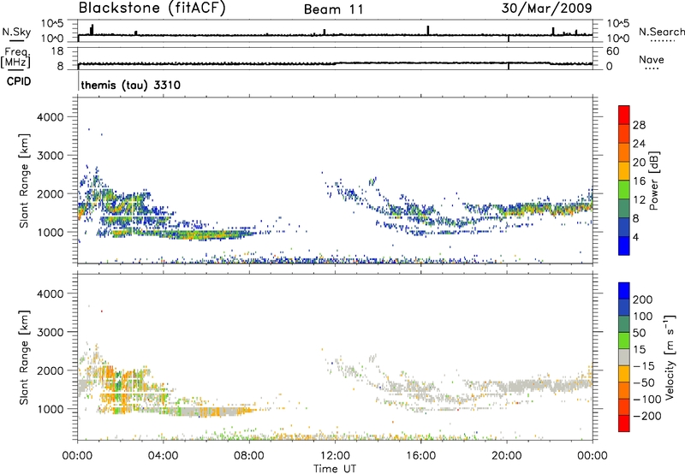Click the "themis (tau) 3310" CPID text
Screen dimensions: 685x474
tap(131, 85)
